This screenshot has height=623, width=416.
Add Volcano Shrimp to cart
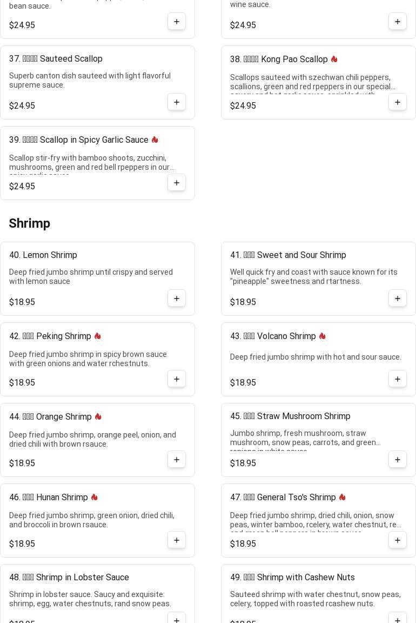point(398,379)
